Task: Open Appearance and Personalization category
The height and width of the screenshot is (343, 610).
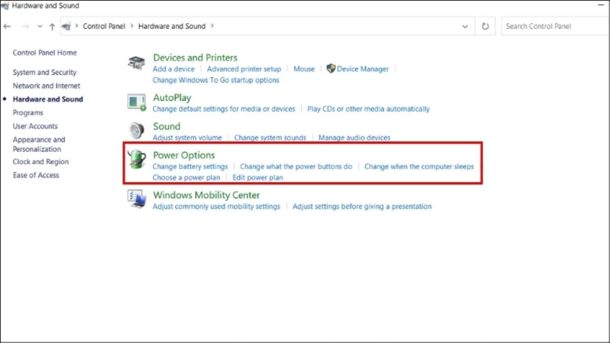Action: [x=39, y=144]
